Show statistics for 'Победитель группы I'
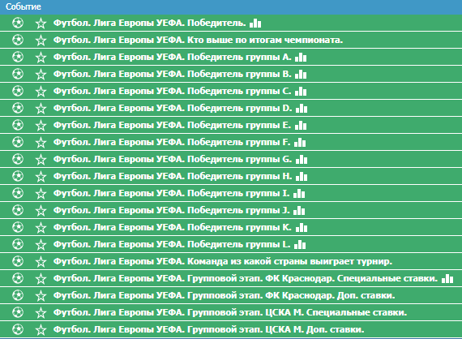This screenshot has width=462, height=339. [299, 193]
